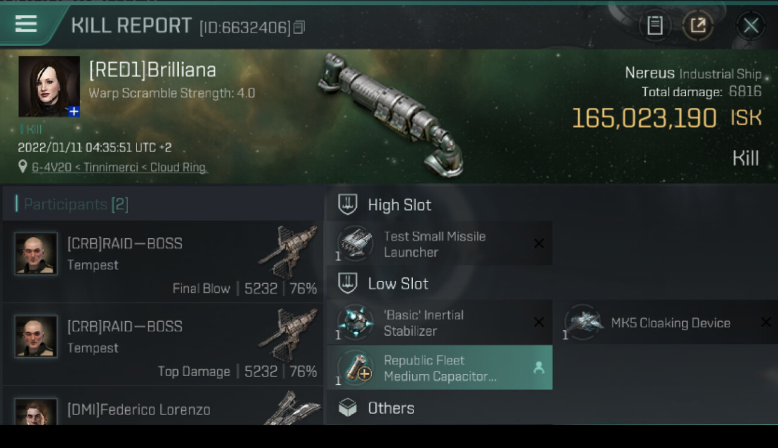Open RAID-BOSS Final Blow participant entry
Viewport: 778px width, 448px height.
(163, 262)
